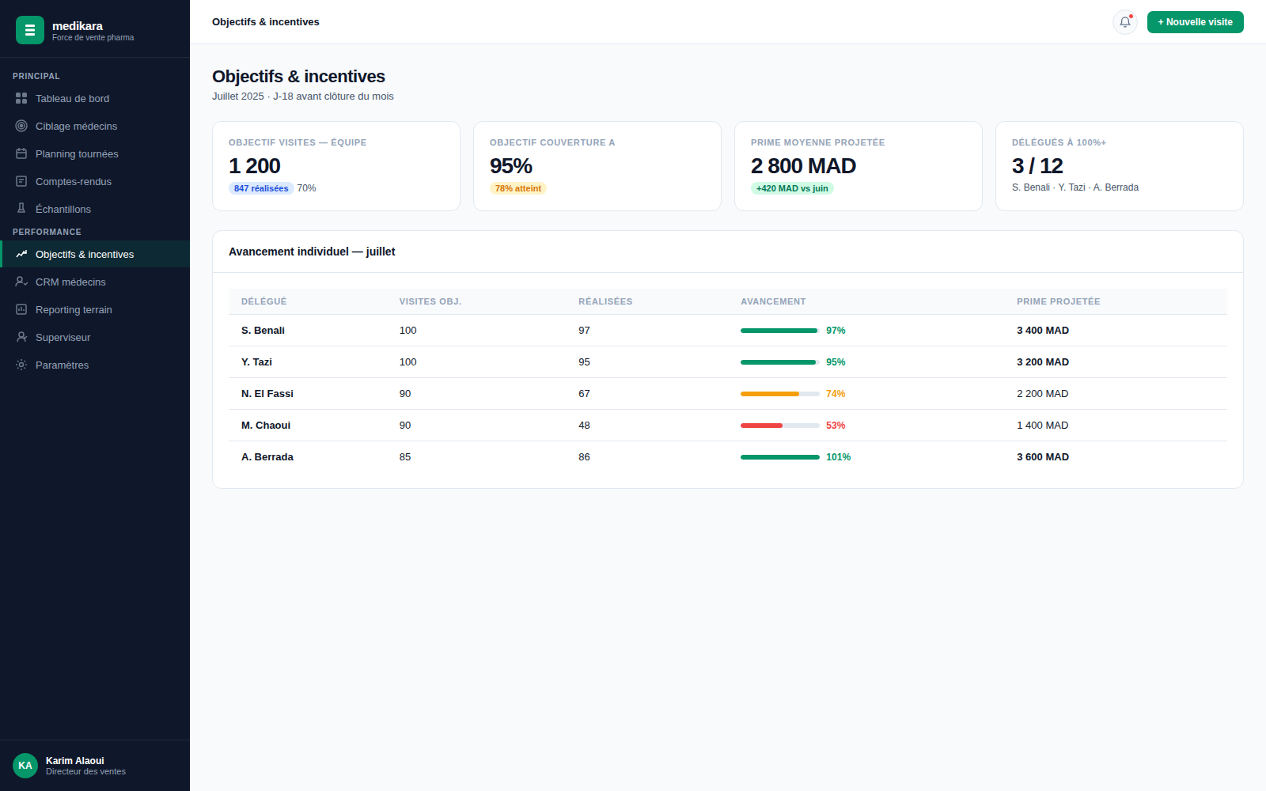
Task: Click the Prime moyenne projetée card
Action: pyautogui.click(x=859, y=166)
